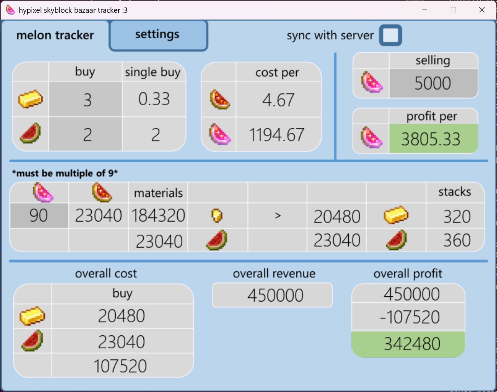Edit the melon buy price field showing 2

(x=86, y=134)
